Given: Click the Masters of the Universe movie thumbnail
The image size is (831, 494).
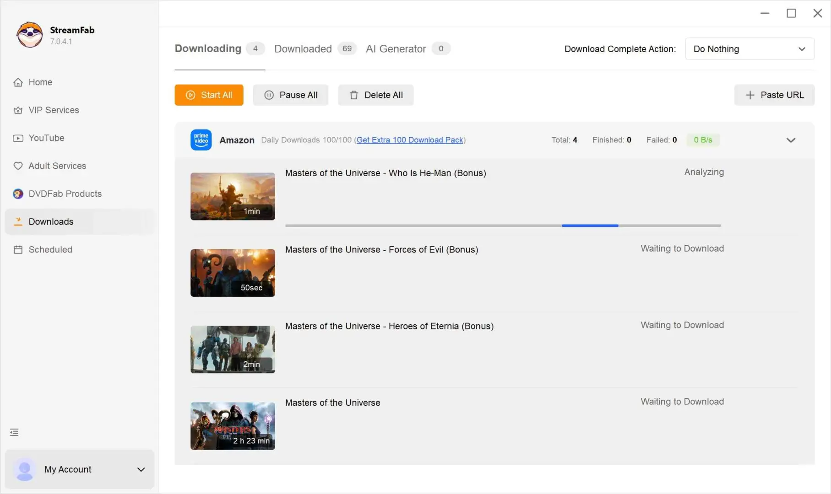Looking at the screenshot, I should 233,426.
